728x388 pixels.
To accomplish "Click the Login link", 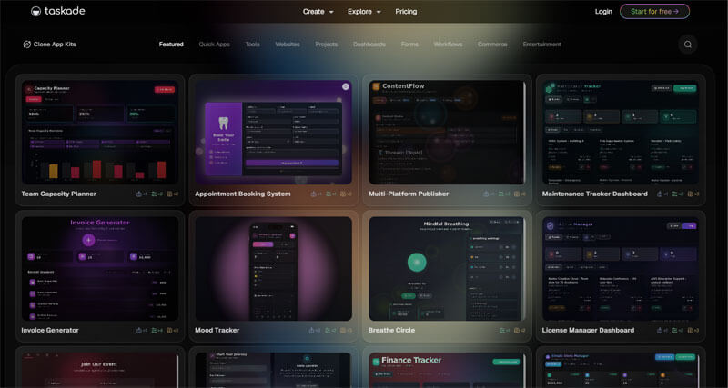I will [x=603, y=12].
